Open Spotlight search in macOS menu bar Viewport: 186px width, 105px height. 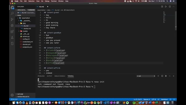(x=167, y=1)
